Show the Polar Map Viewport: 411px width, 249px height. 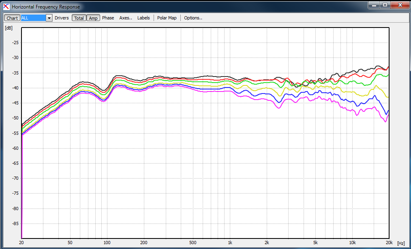tap(167, 18)
